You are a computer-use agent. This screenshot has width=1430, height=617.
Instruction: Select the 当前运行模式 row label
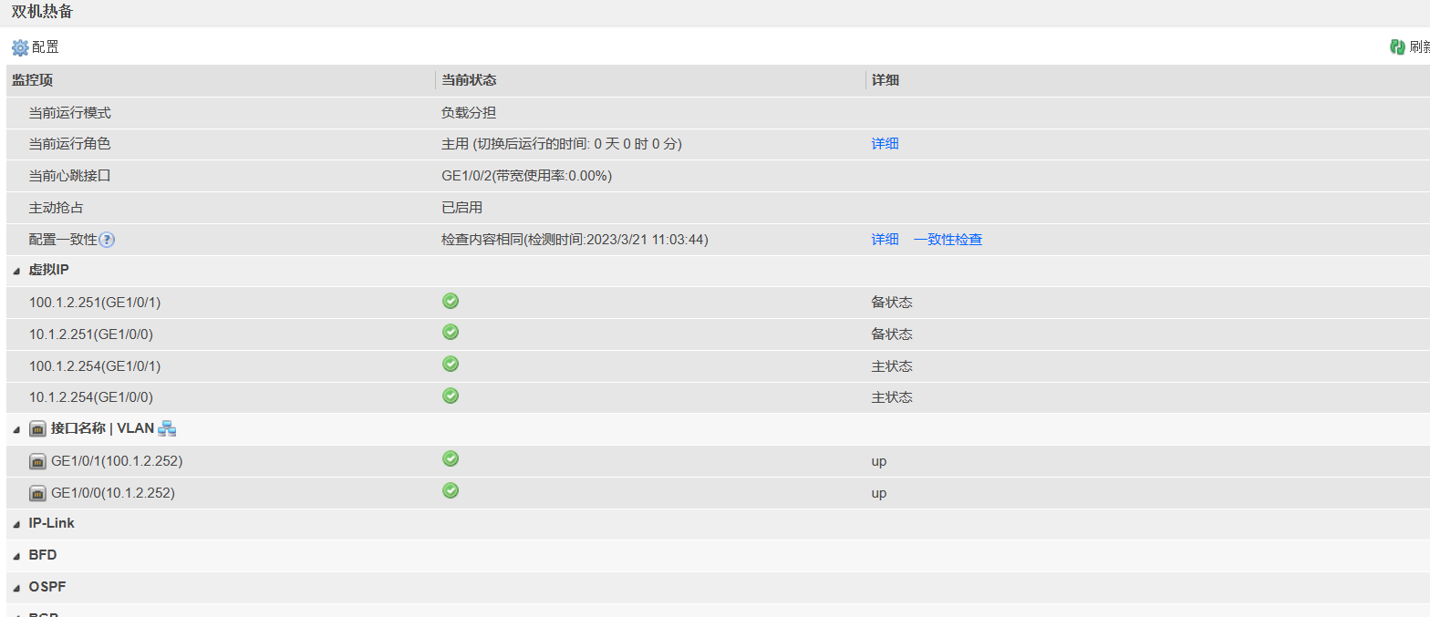(x=69, y=113)
